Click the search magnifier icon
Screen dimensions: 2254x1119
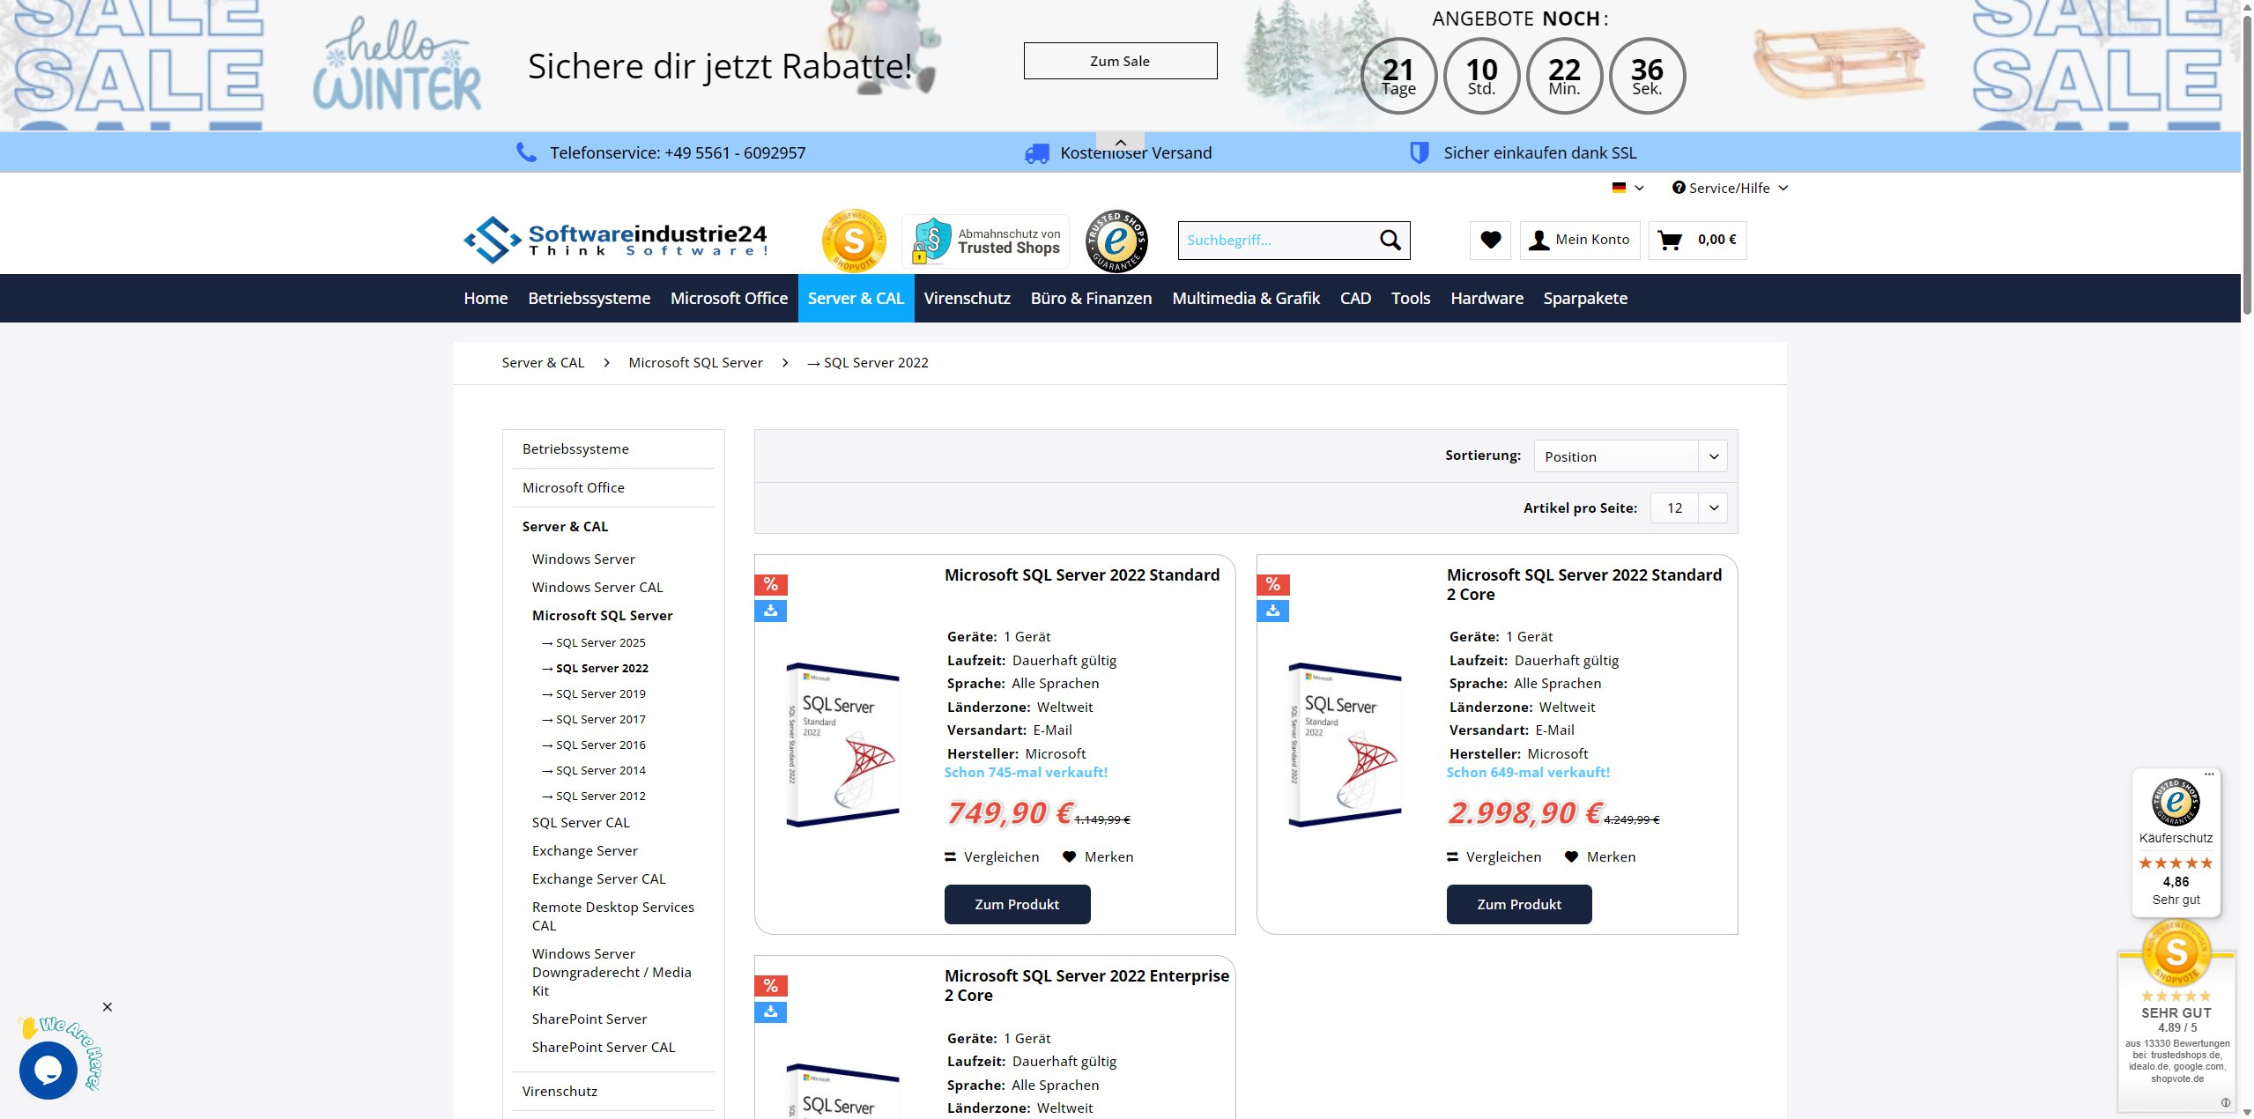[x=1390, y=240]
